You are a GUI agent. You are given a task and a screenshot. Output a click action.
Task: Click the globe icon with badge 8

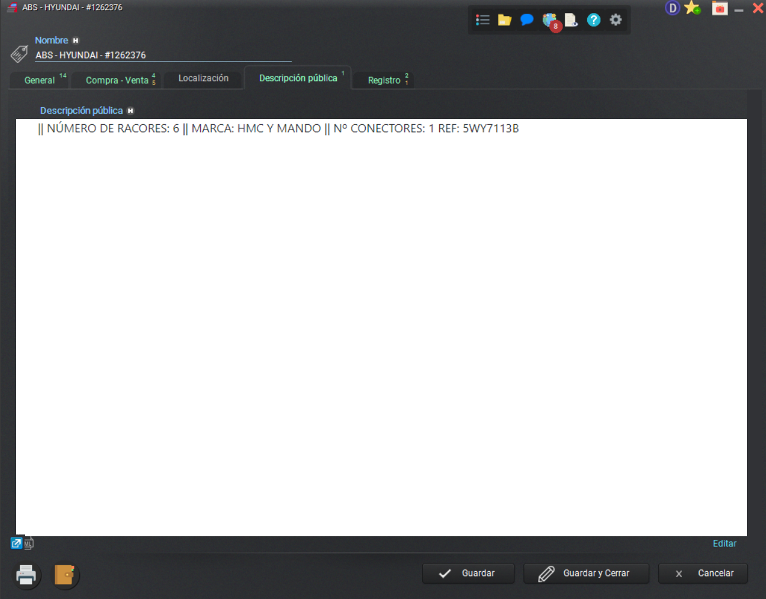(550, 21)
